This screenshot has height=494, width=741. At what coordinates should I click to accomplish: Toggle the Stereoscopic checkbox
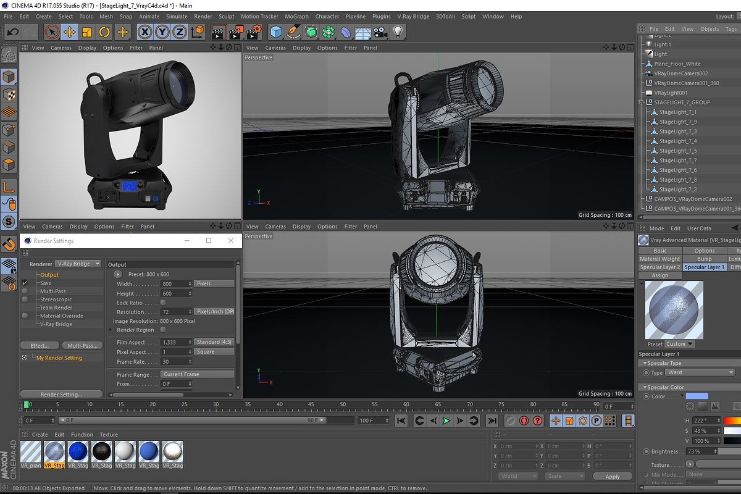click(x=25, y=299)
